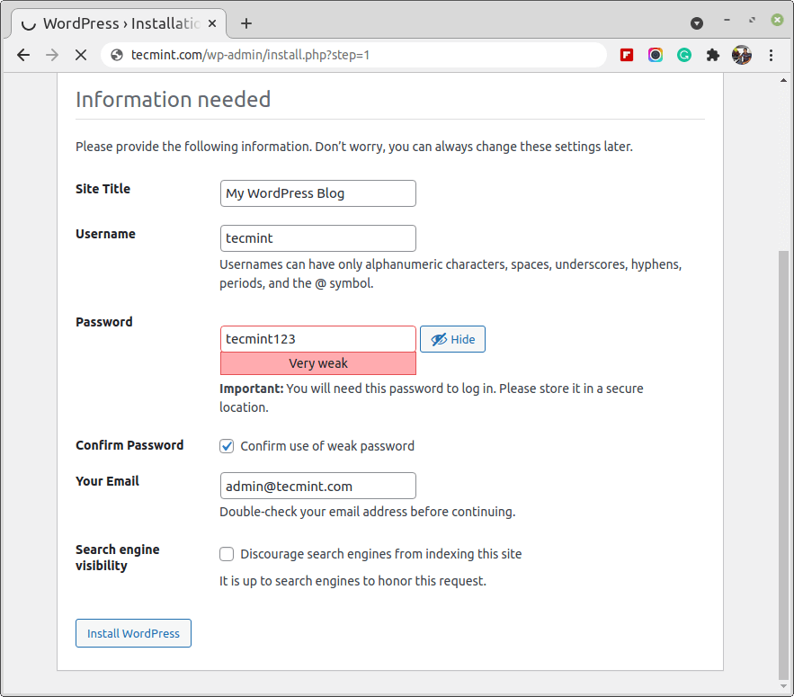Screen dimensions: 794x697
Task: Click the browser forward arrow
Action: pyautogui.click(x=52, y=55)
